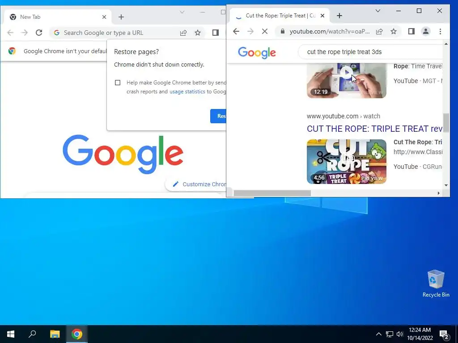Select the New Tab tab
Screen dimensions: 458x343
58,17
